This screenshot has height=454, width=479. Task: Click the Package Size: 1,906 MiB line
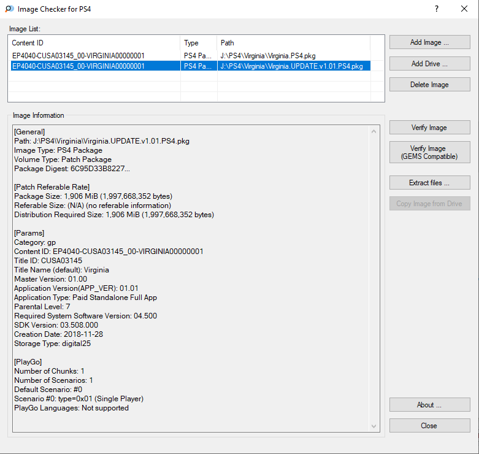click(x=93, y=196)
